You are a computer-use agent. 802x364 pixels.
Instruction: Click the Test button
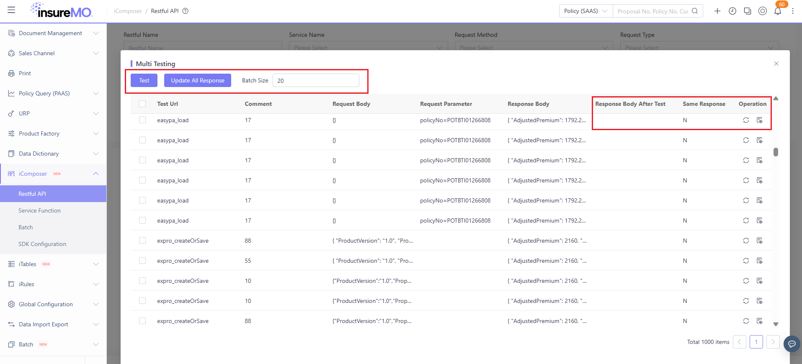[x=144, y=80]
